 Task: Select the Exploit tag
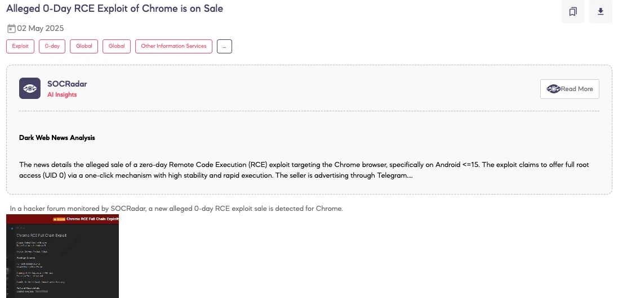20,47
